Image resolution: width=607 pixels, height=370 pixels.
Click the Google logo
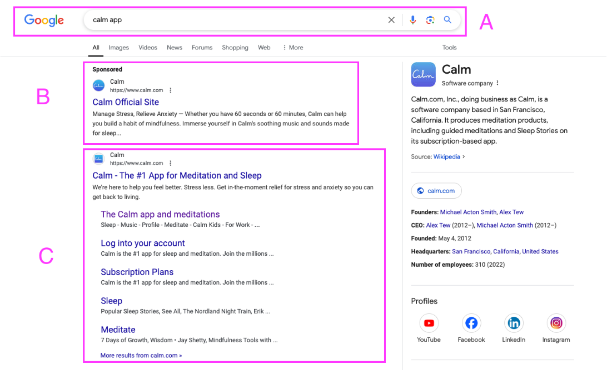44,20
